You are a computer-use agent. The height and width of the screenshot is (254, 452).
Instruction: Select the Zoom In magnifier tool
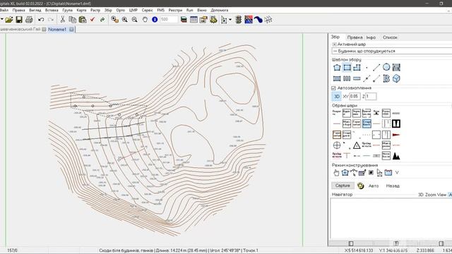124,20
